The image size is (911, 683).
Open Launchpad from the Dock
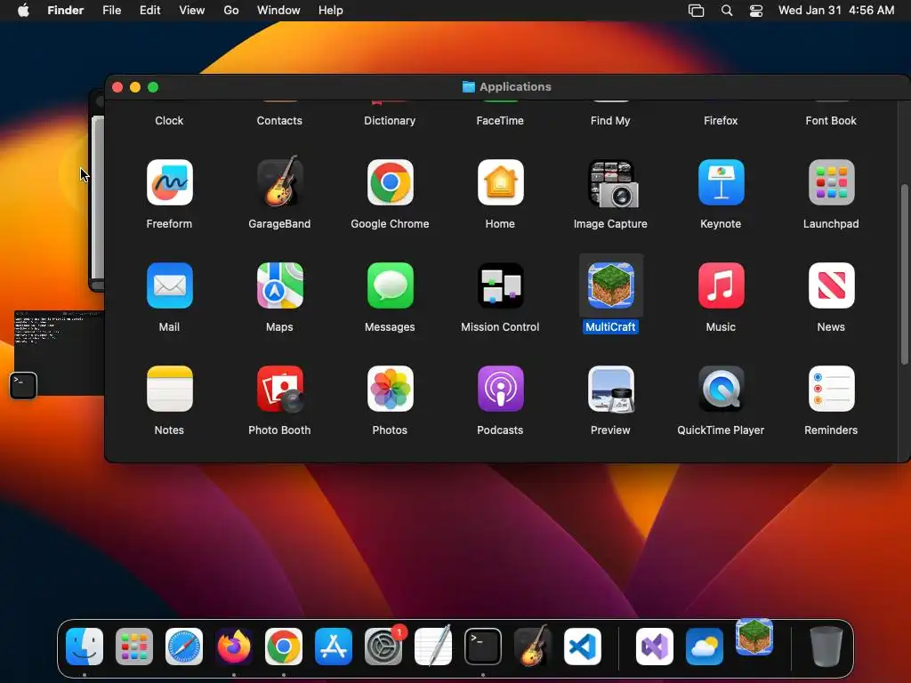click(134, 646)
